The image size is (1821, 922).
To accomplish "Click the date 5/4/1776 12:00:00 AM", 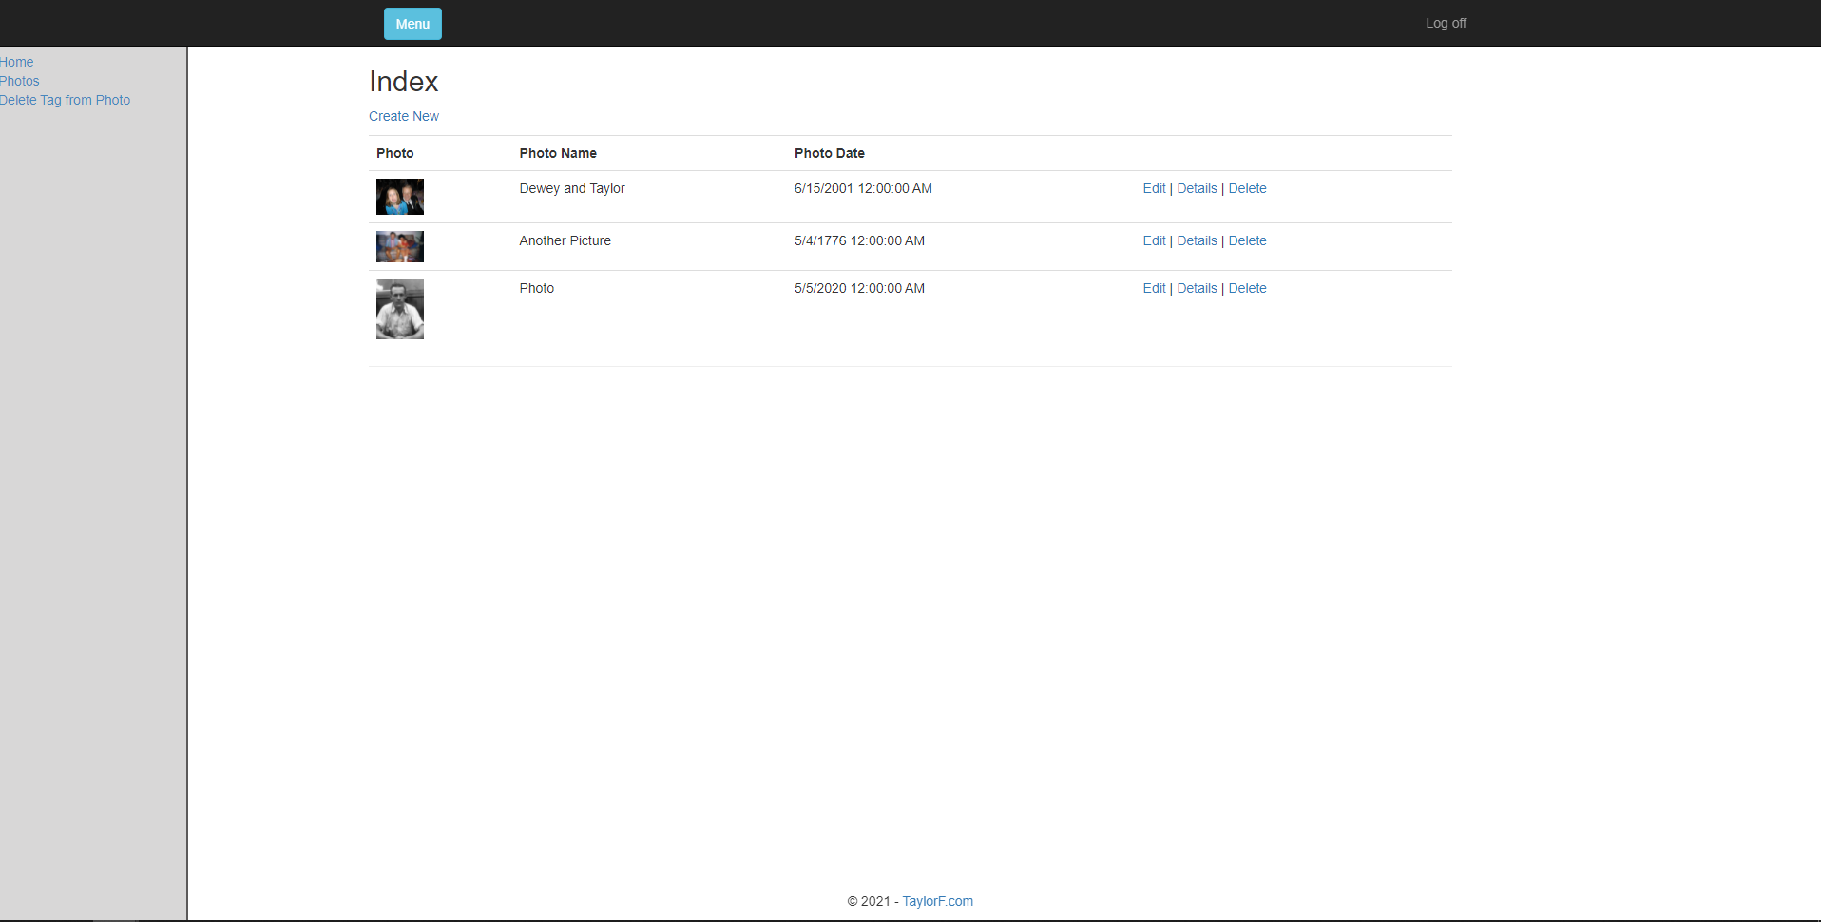I will click(x=859, y=240).
